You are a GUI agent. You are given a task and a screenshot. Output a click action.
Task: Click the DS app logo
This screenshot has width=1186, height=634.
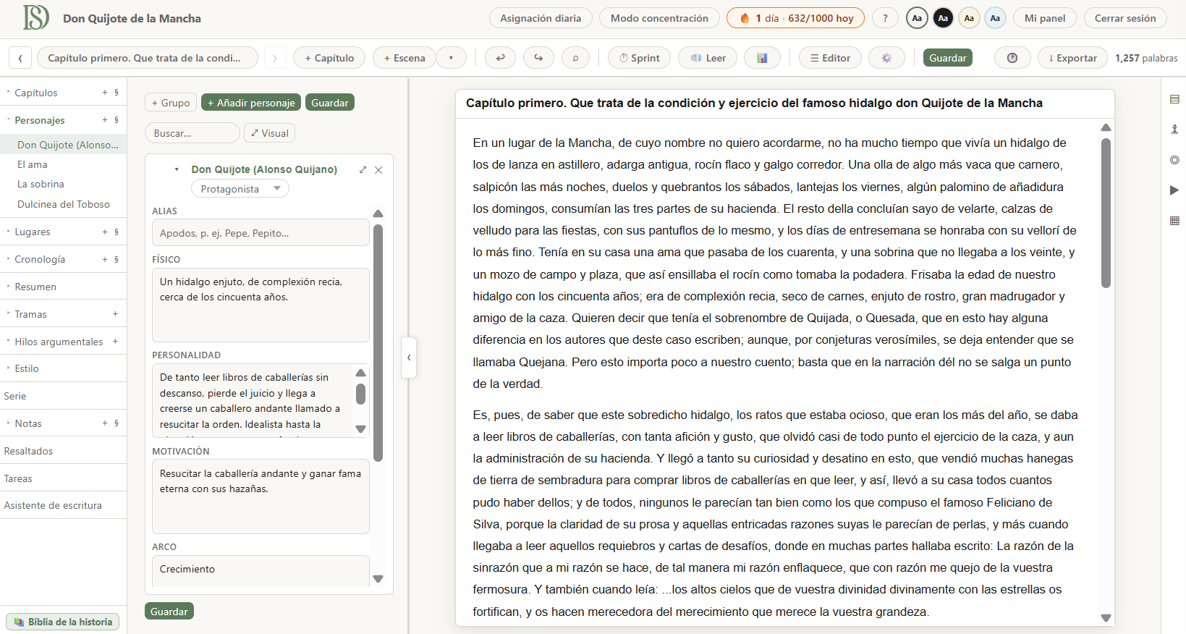tap(35, 17)
